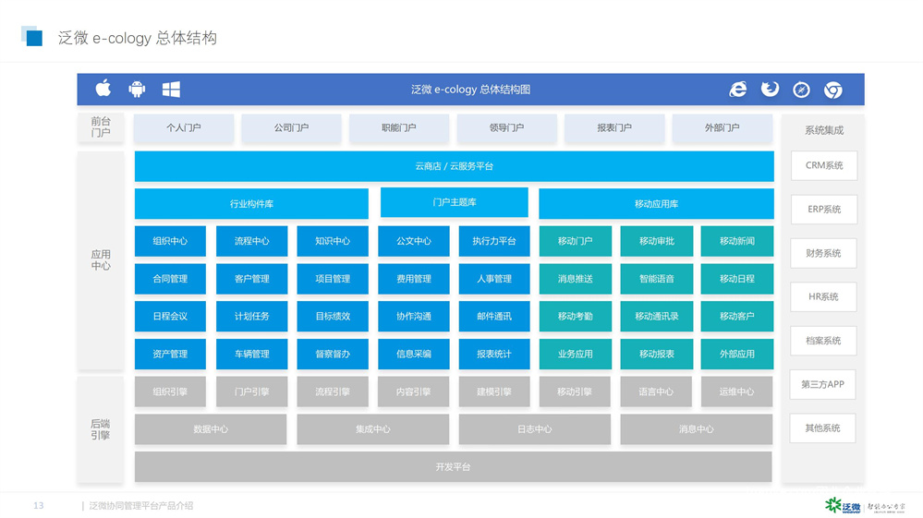This screenshot has height=518, width=923.
Task: Click the Chrome browser icon
Action: coord(833,90)
